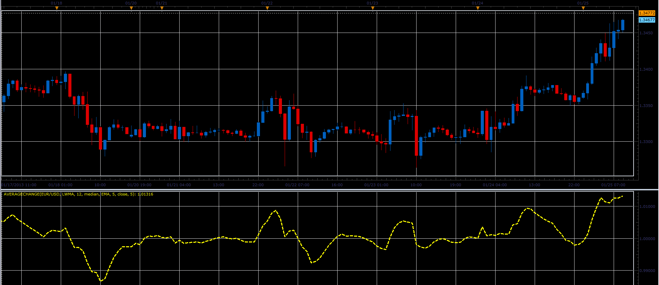
Task: Click the 1.3300 price axis label
Action: (646, 142)
